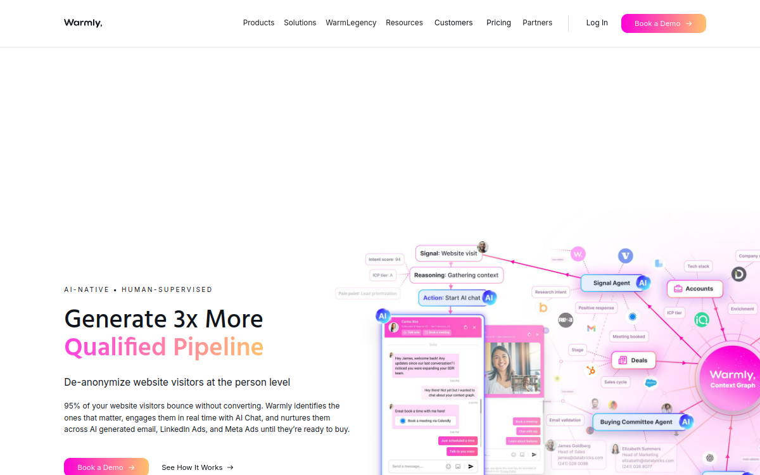Close the Carina Boo chat window
The image size is (760, 475).
(474, 327)
